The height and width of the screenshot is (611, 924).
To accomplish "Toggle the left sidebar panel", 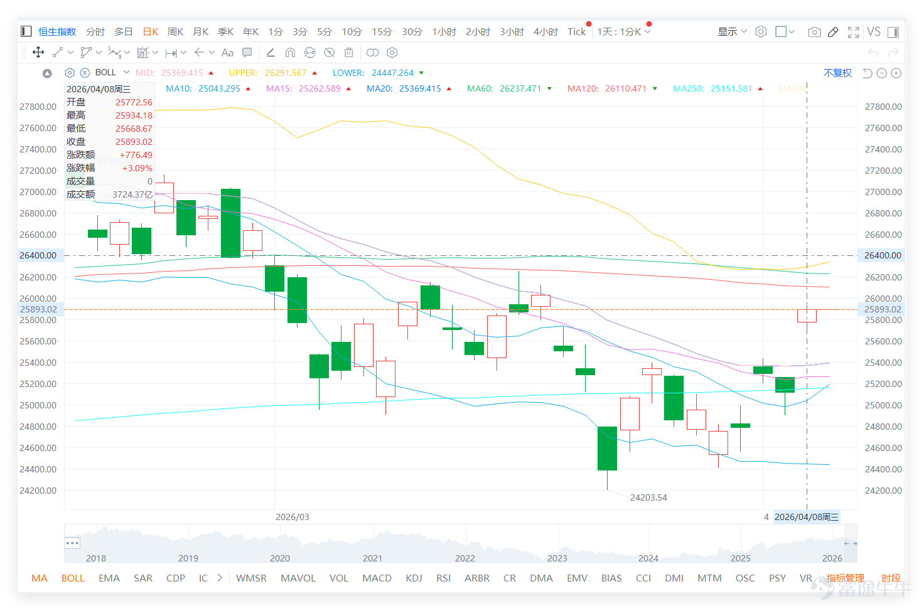I will [26, 31].
